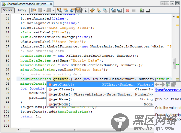
Task: Switch to the Source view
Action: (8, 10)
